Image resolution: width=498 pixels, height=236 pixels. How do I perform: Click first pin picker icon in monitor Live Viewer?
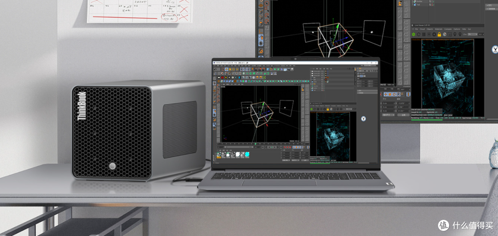click(x=455, y=34)
